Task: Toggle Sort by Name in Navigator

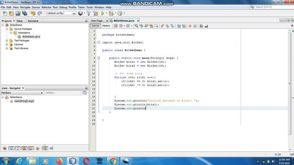Action: [45, 148]
